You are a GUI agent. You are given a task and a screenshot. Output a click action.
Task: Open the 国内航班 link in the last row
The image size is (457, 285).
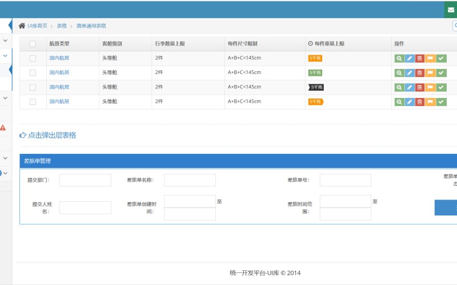pos(59,101)
